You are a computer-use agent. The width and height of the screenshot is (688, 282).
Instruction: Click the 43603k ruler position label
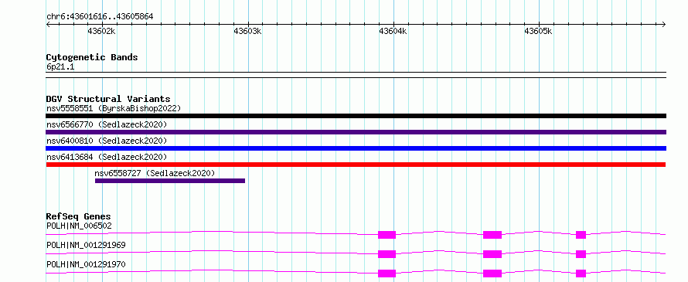[x=247, y=31]
